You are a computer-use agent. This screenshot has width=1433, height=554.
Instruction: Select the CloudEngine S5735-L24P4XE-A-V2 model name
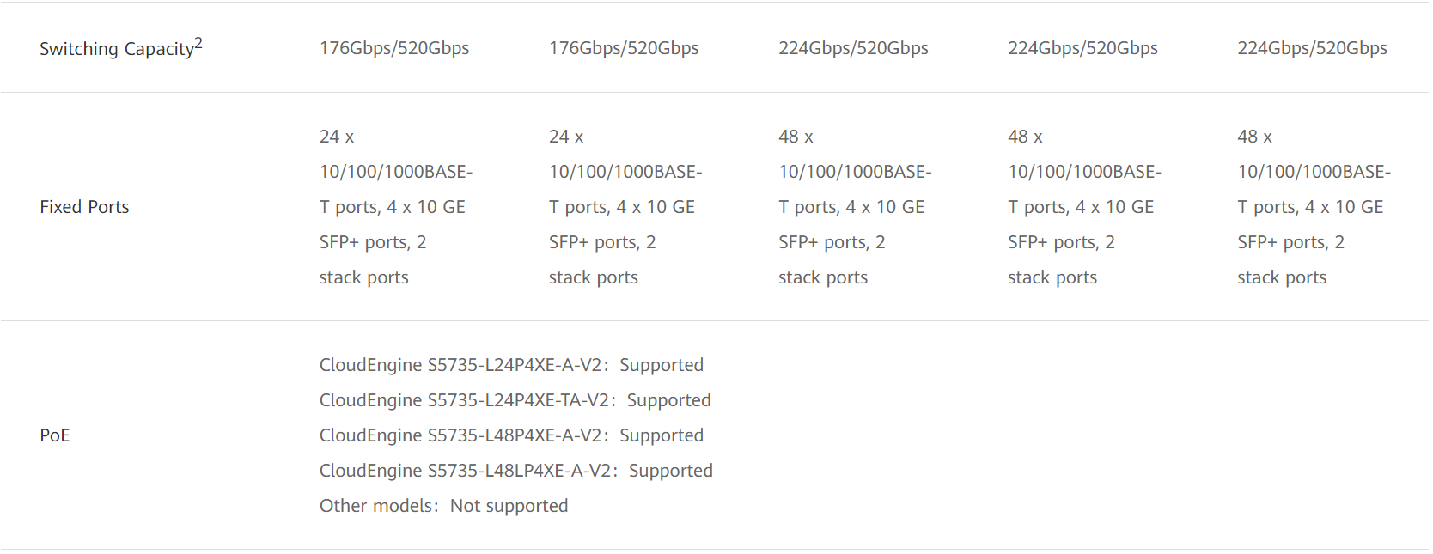(460, 365)
